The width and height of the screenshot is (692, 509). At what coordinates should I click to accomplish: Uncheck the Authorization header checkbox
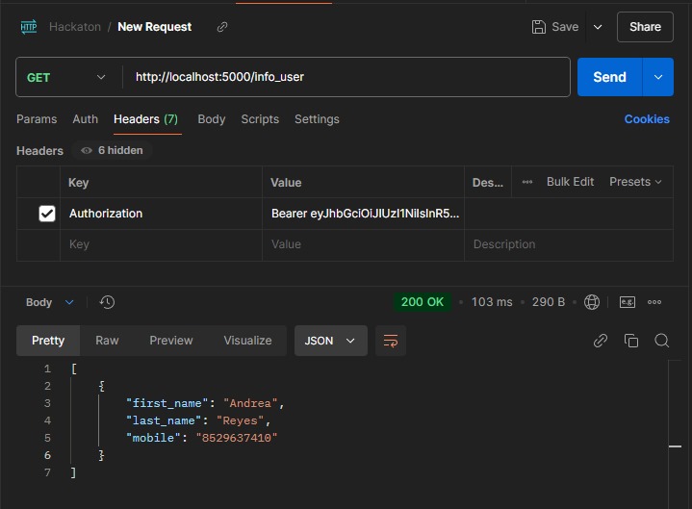tap(47, 214)
